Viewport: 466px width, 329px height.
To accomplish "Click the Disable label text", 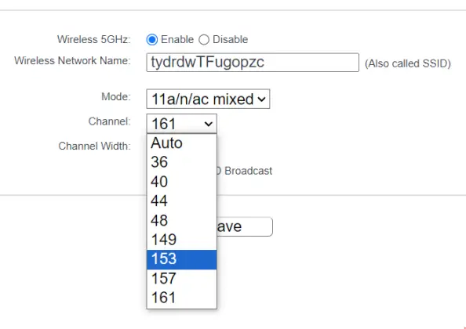I will pos(231,39).
